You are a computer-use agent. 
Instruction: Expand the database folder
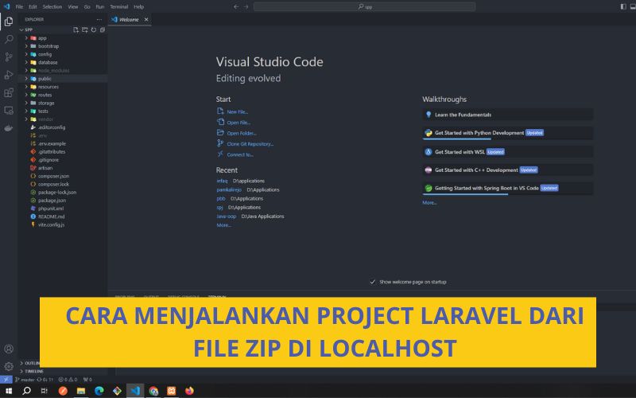coord(63,62)
